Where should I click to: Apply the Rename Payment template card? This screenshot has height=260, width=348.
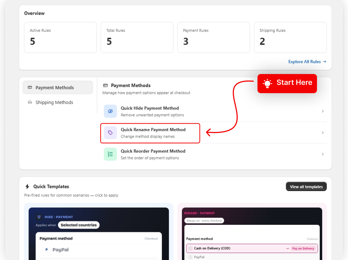(252, 231)
